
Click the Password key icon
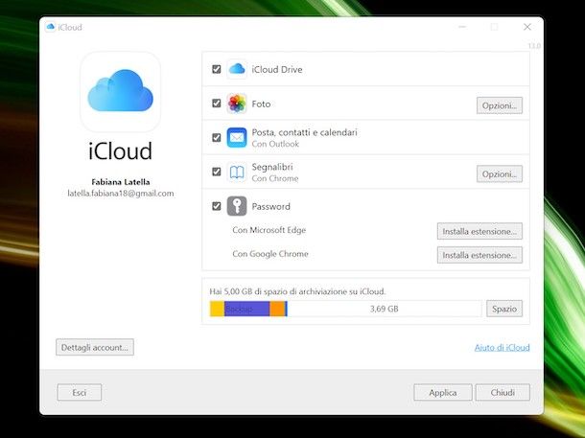click(237, 206)
